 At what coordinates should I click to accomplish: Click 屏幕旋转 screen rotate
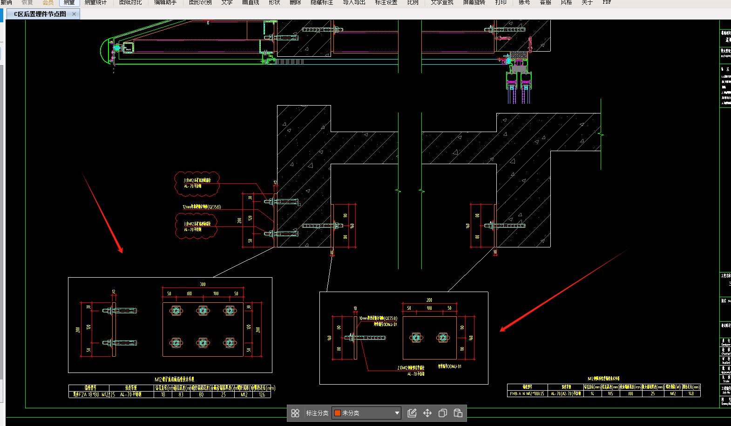click(x=474, y=2)
